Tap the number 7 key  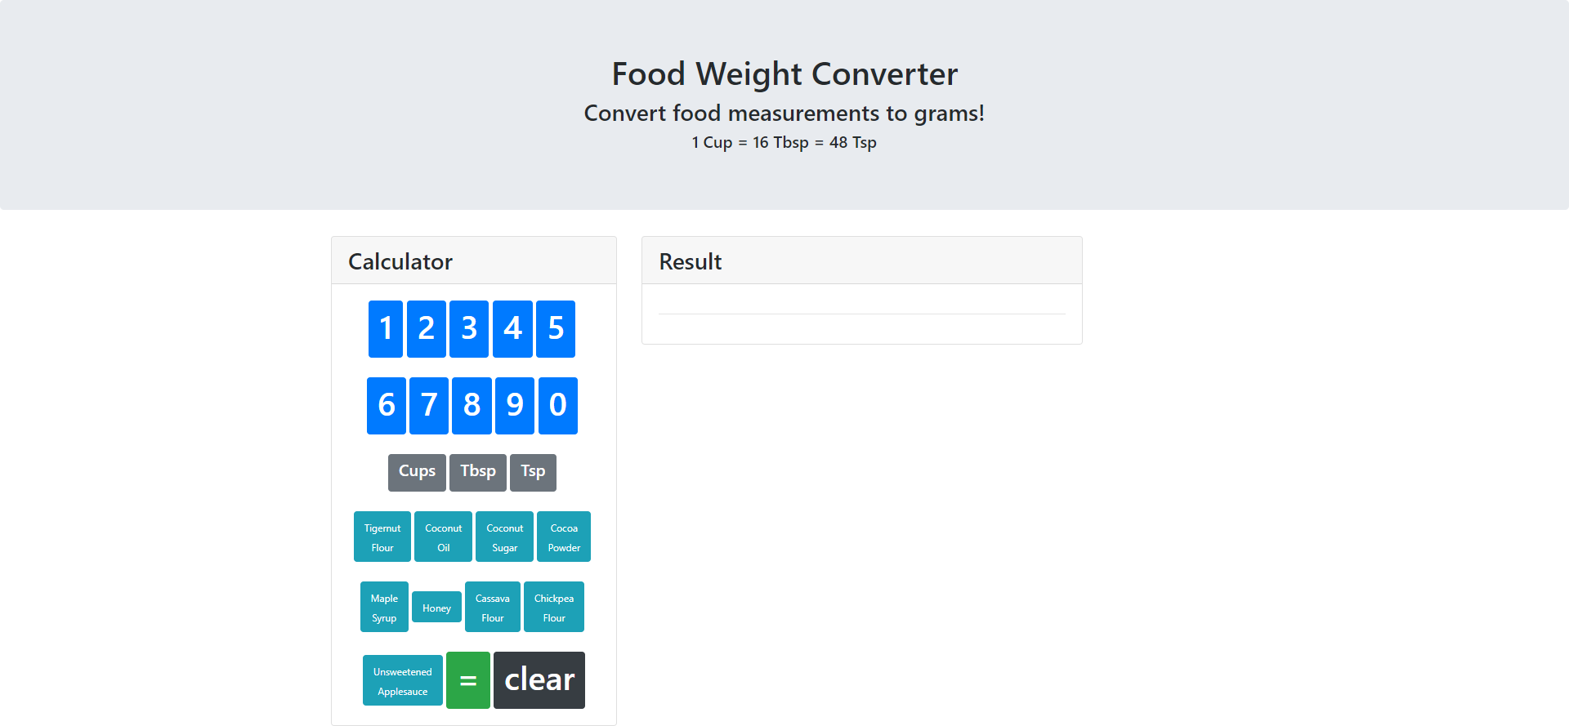pos(429,406)
